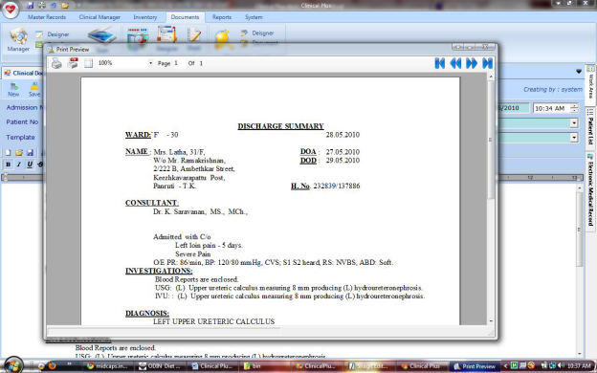Toggle Underline in the editor toolbar
This screenshot has width=597, height=373.
pos(30,165)
